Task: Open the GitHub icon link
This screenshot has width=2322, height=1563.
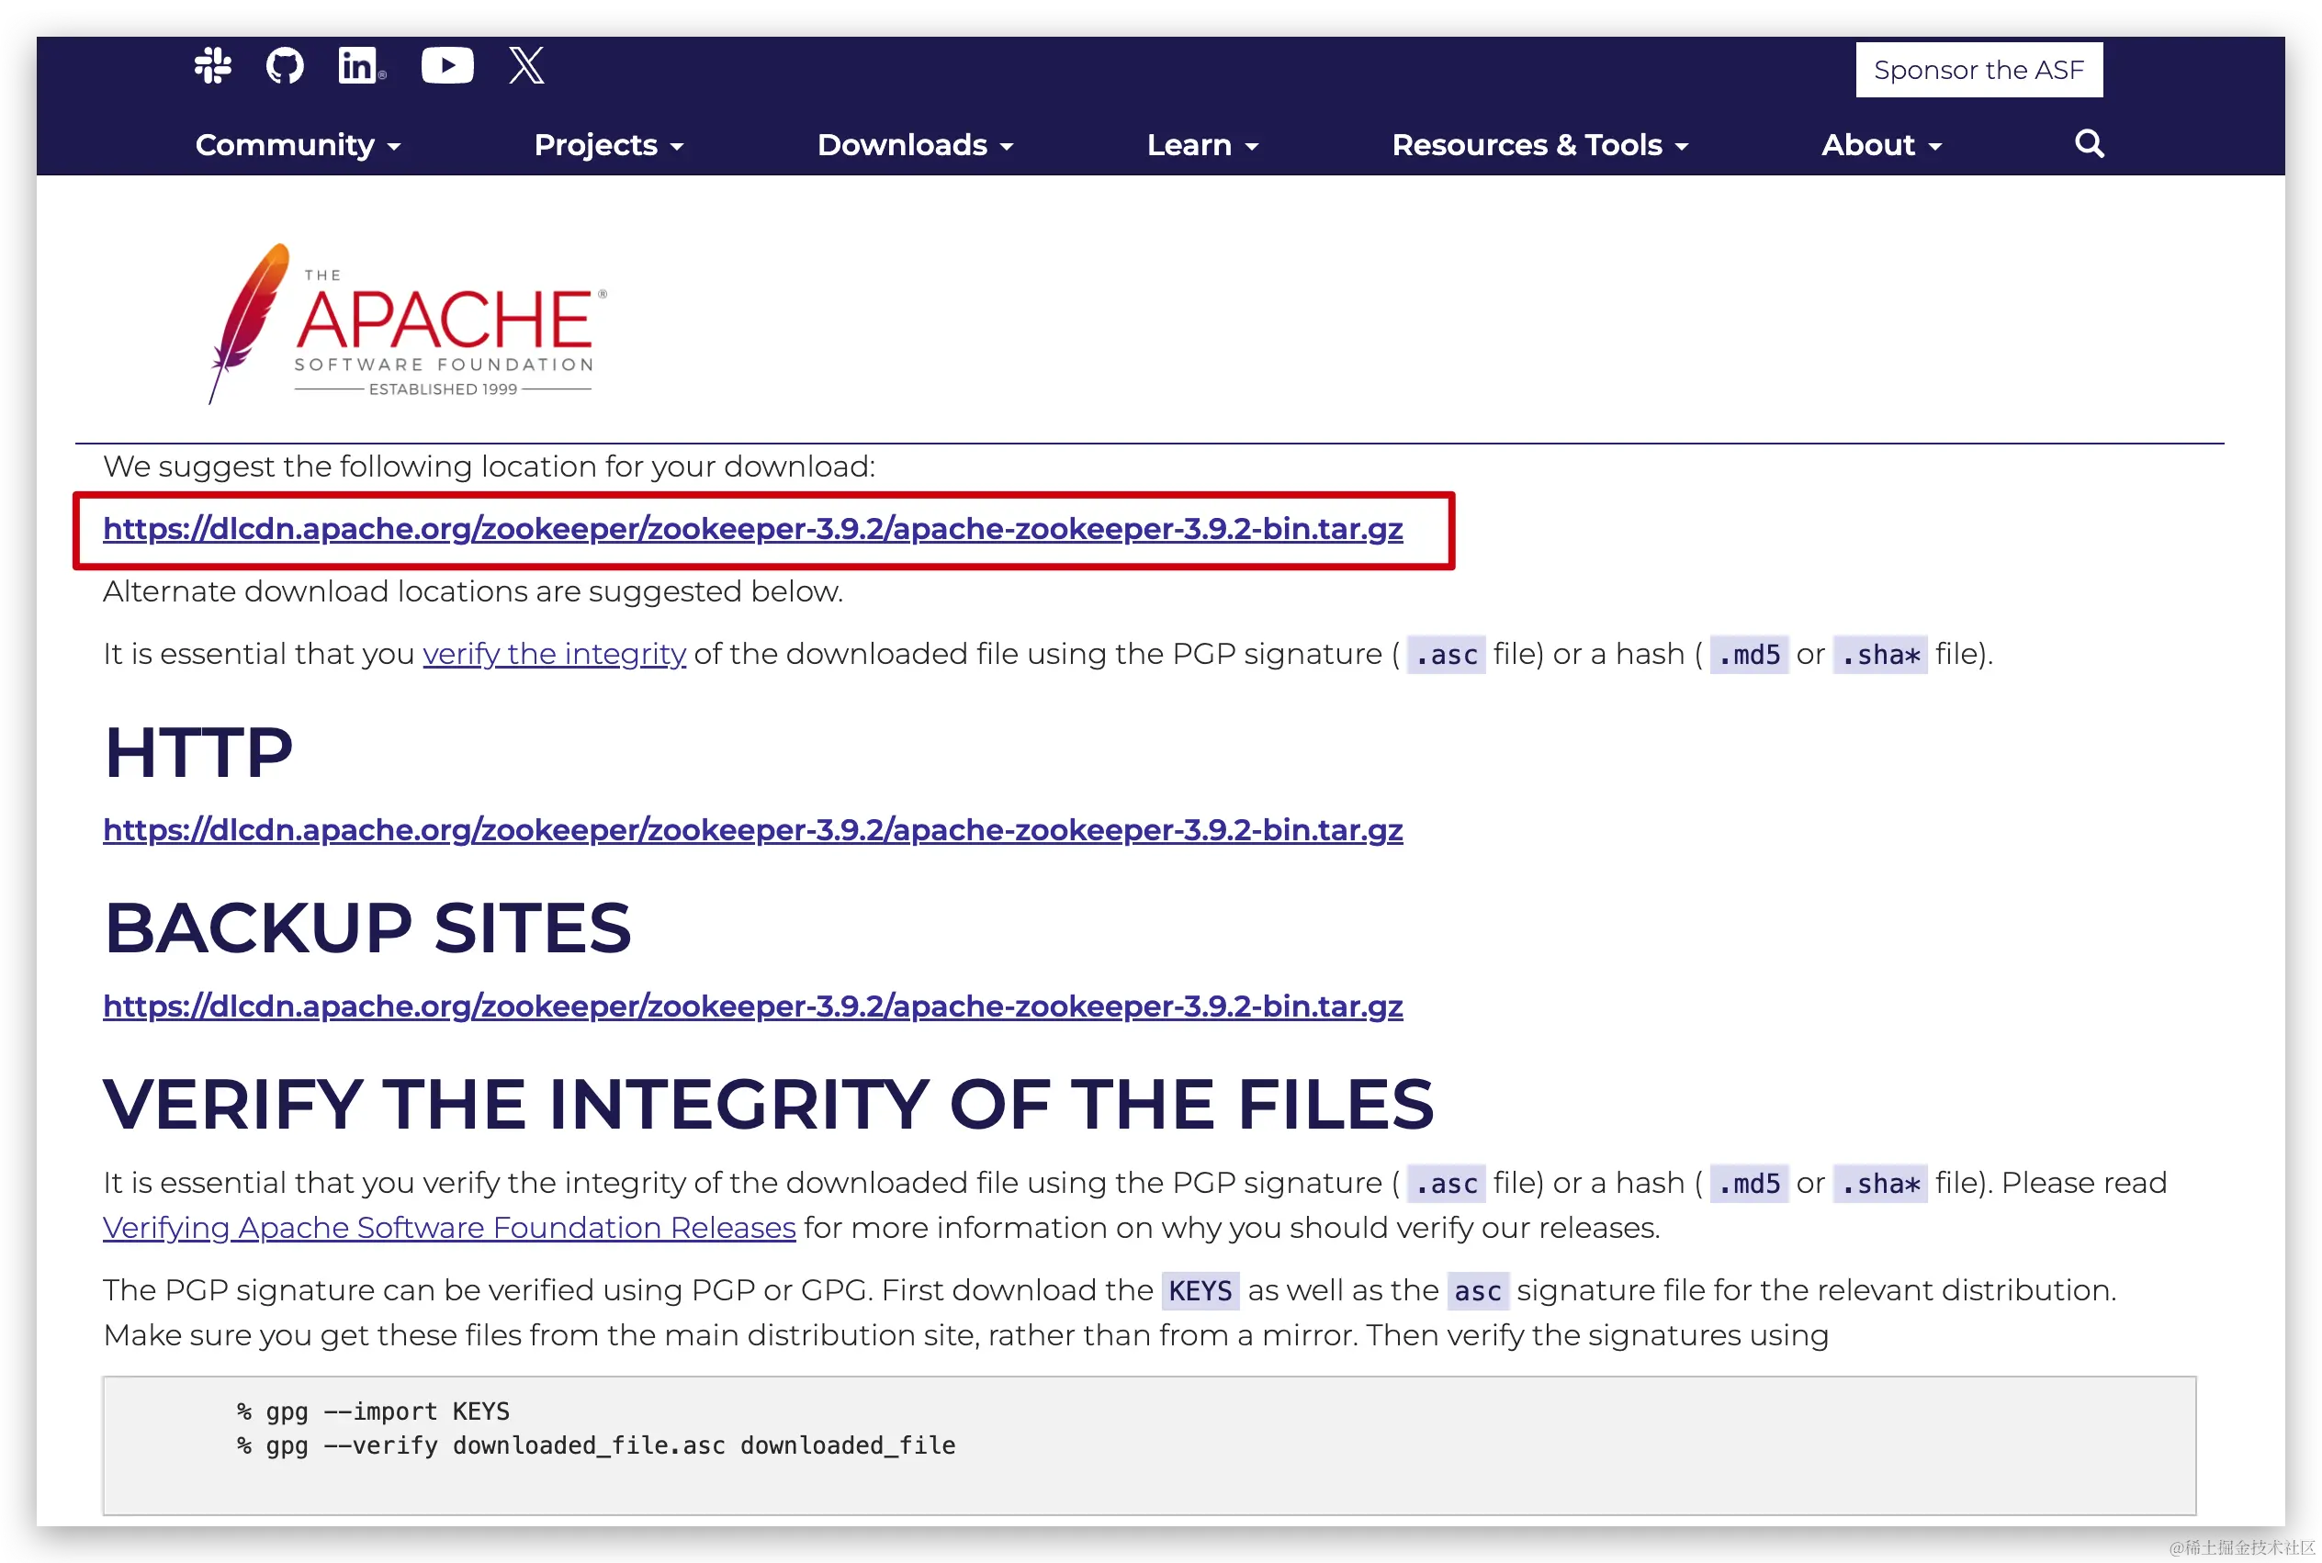Action: click(x=285, y=67)
